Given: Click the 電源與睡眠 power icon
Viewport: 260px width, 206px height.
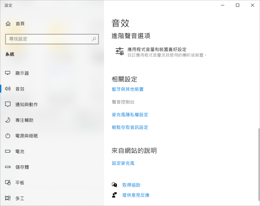Looking at the screenshot, I should tap(8, 136).
